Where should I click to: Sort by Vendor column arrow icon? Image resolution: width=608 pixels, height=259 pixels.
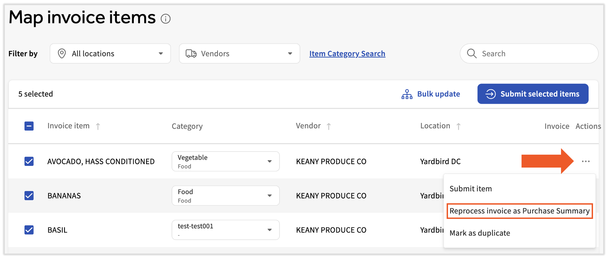pos(329,126)
